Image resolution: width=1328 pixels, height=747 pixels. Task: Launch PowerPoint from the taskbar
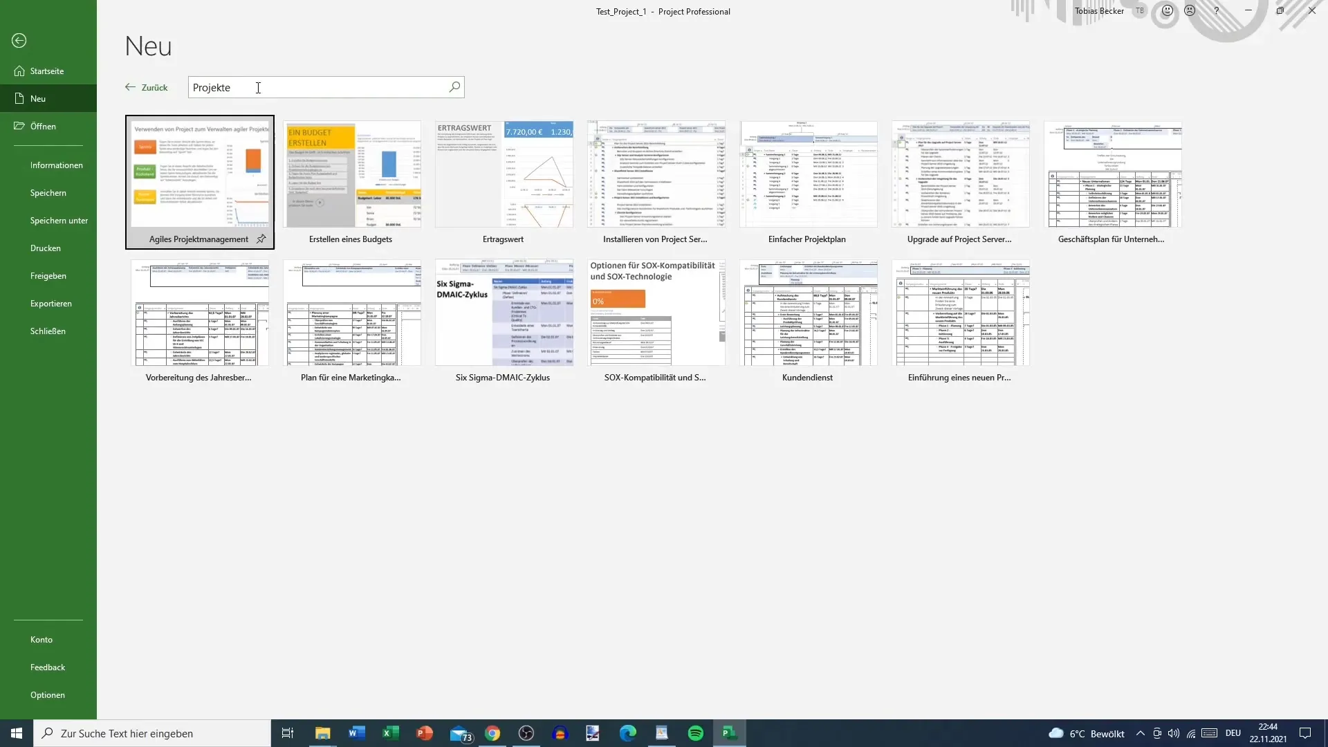424,733
